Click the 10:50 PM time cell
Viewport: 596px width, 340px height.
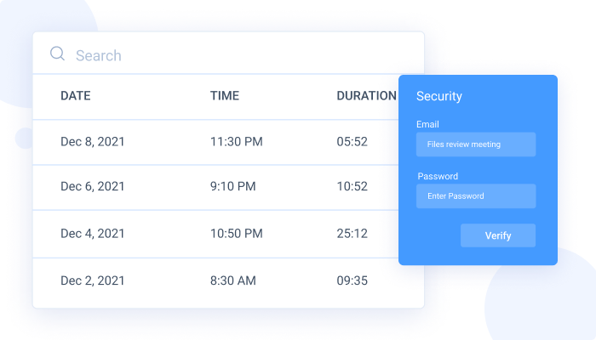(237, 233)
